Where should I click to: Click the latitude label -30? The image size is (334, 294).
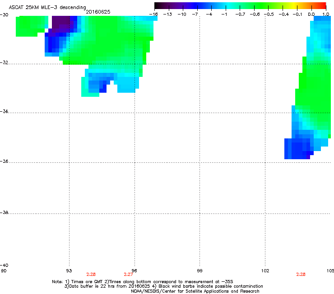4,15
